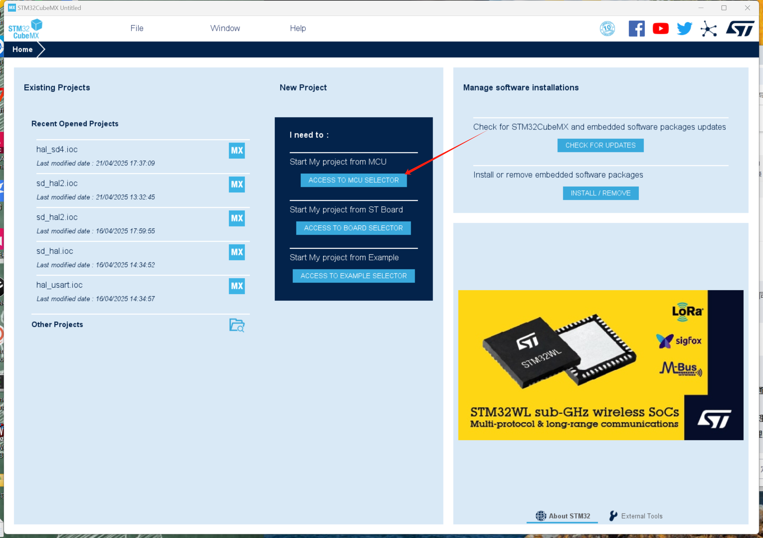Screen dimensions: 763x538
Task: Click 'Last modified date : 21/04/2025 17:37:09'
Action: pyautogui.click(x=95, y=163)
